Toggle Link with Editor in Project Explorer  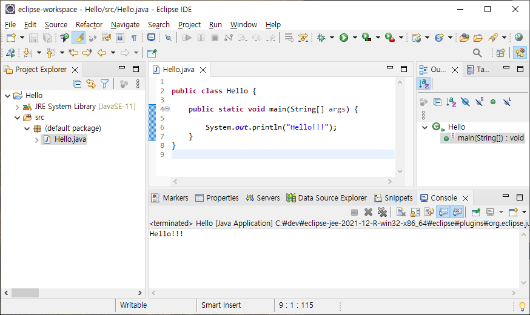tap(91, 84)
